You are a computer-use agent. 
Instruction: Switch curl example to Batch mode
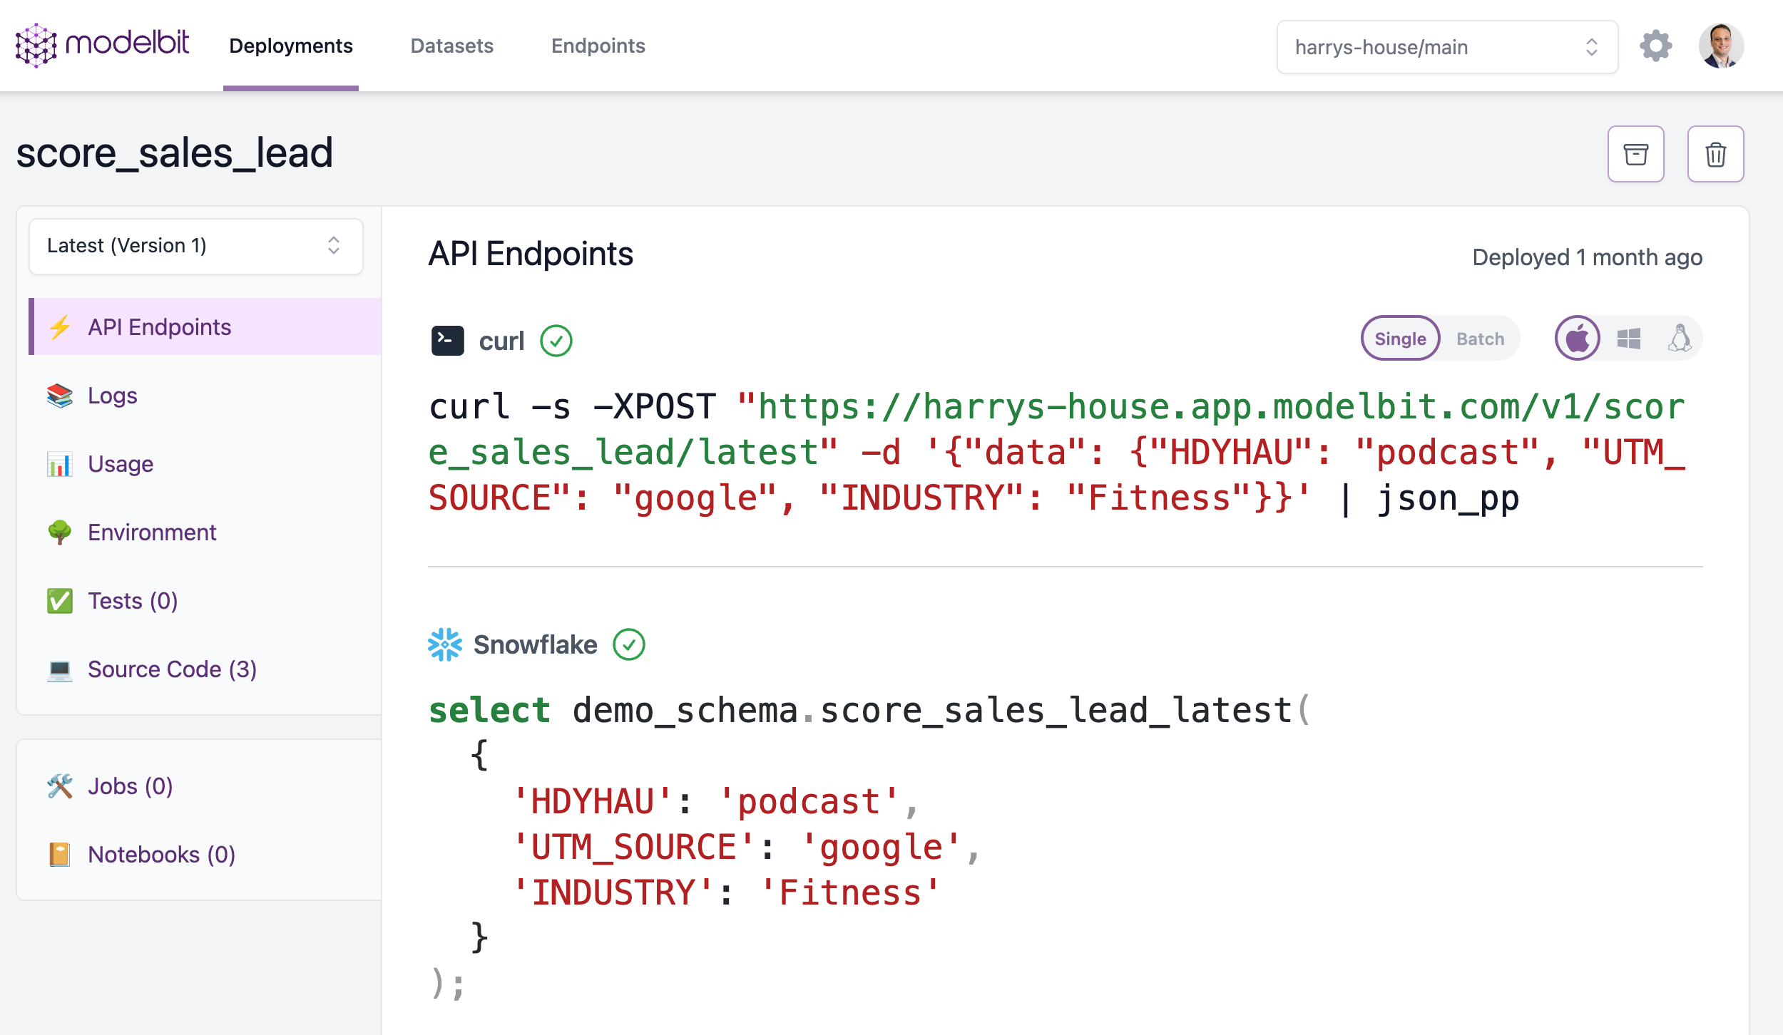(x=1479, y=339)
